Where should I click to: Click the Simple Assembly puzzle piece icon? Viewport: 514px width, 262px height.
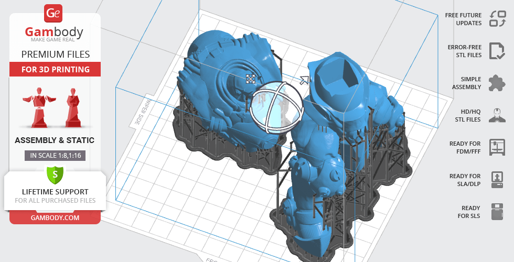[x=496, y=83]
